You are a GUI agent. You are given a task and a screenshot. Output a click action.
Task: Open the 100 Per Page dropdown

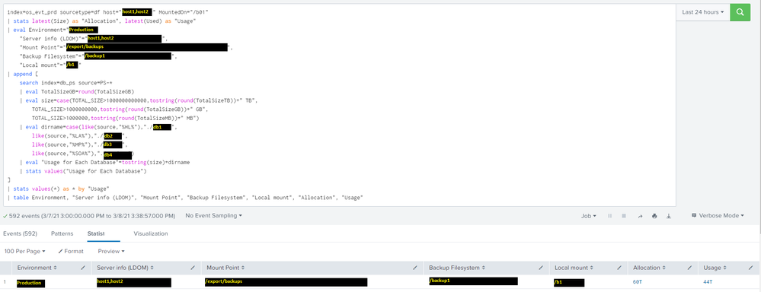(x=24, y=252)
